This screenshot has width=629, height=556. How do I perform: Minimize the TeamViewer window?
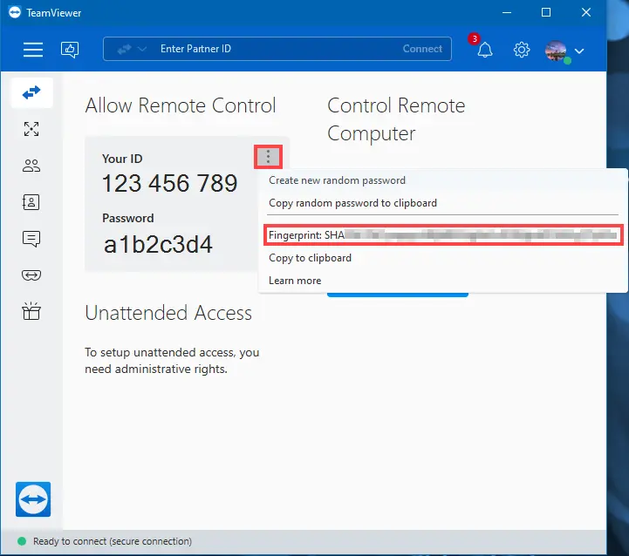pyautogui.click(x=507, y=12)
